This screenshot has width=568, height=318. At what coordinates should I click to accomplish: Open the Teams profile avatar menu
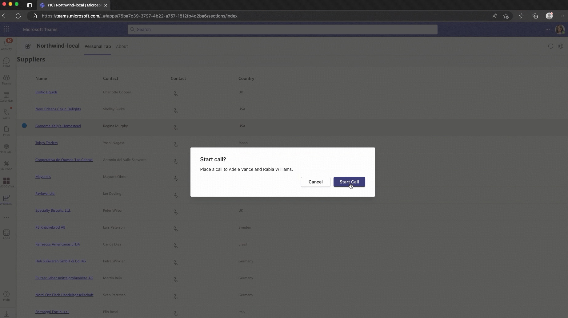click(x=560, y=29)
